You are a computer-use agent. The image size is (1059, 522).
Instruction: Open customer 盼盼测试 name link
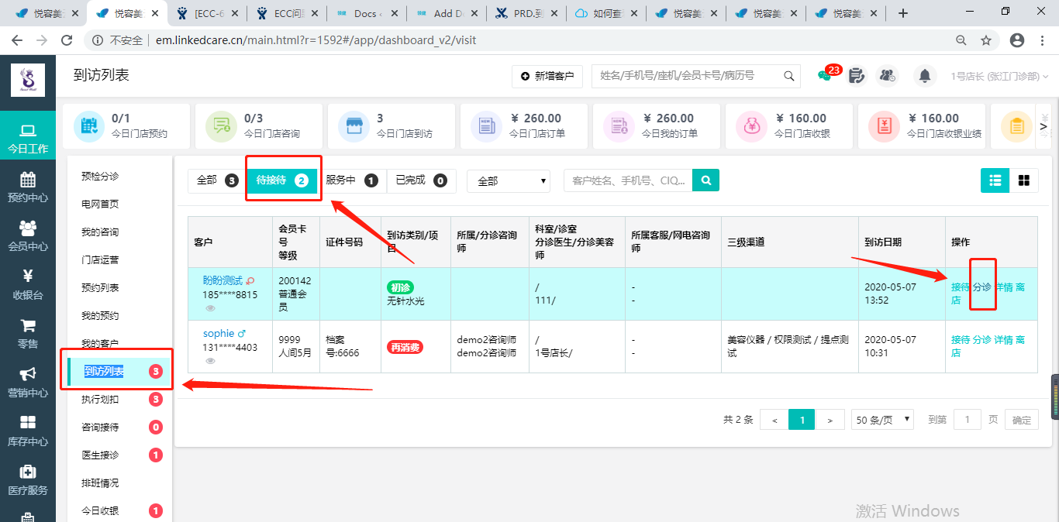[222, 280]
